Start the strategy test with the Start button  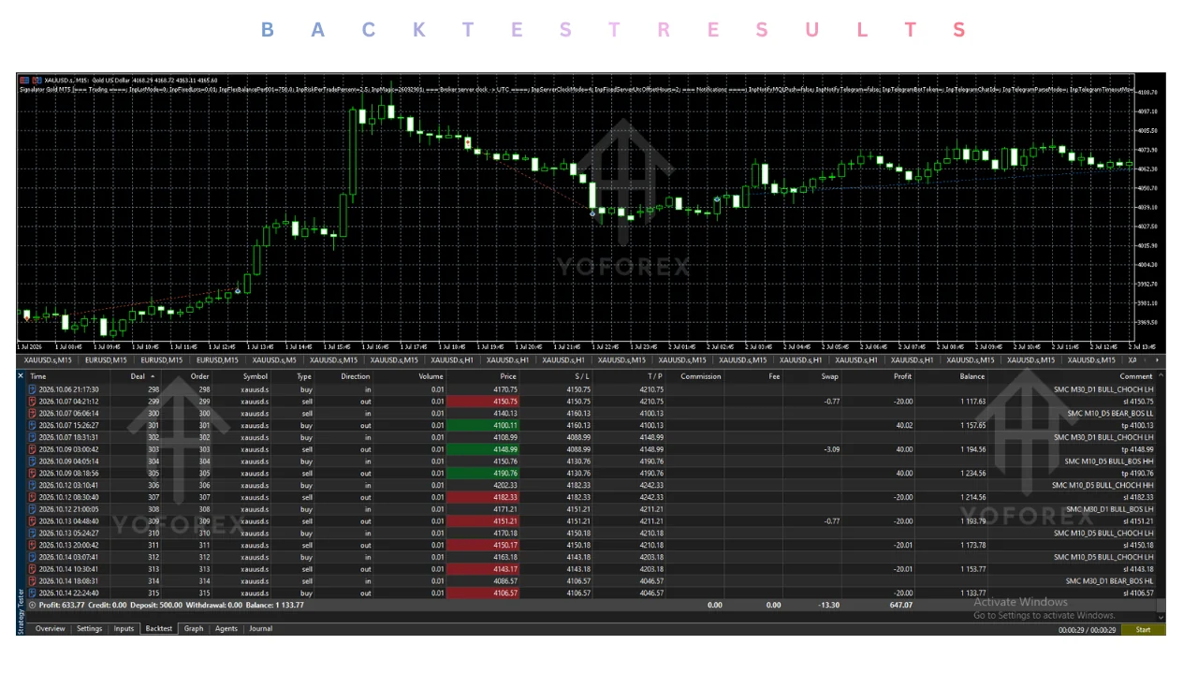1143,630
